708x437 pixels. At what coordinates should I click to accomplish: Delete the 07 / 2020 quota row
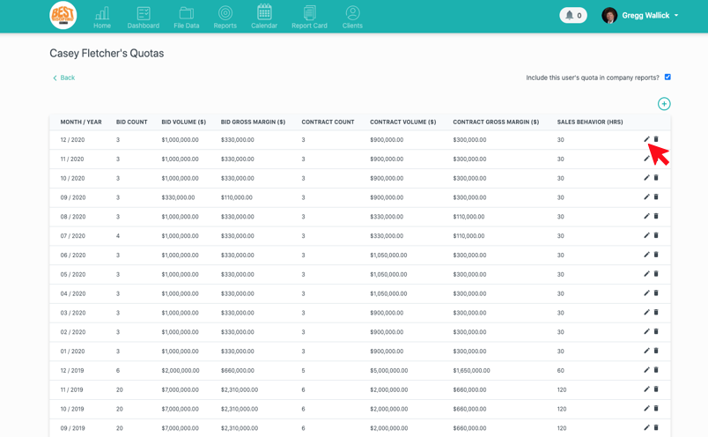[x=656, y=235]
